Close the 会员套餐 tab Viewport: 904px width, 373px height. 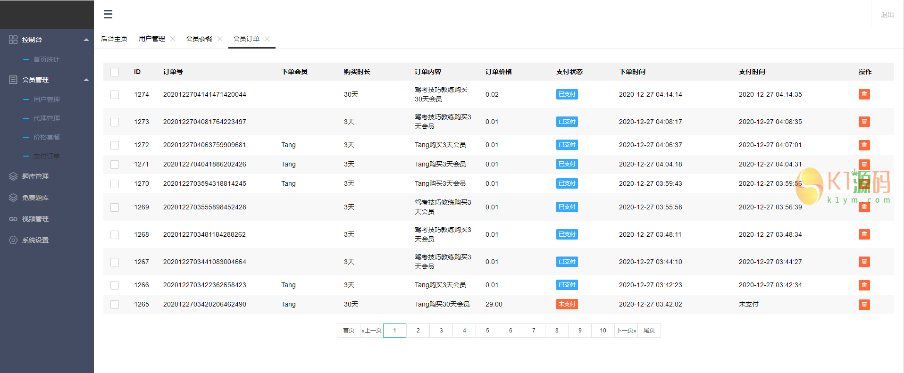pyautogui.click(x=220, y=39)
